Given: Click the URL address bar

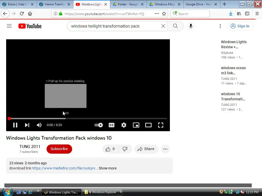Looking at the screenshot, I should (104, 14).
